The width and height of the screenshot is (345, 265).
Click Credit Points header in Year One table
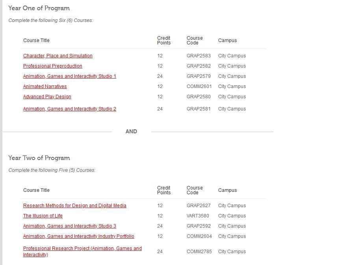coord(164,40)
